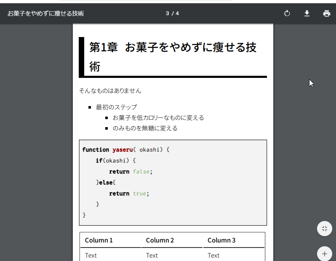The image size is (336, 261).
Task: Click the Text cell under Column 2
Action: 152,256
